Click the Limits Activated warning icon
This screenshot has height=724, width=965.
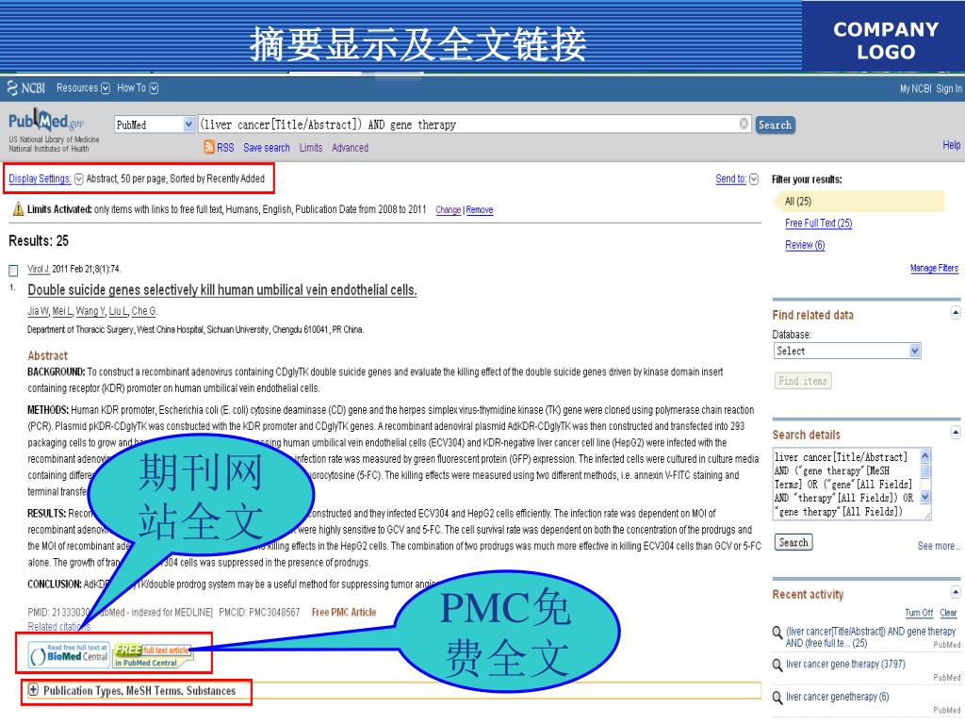click(18, 208)
